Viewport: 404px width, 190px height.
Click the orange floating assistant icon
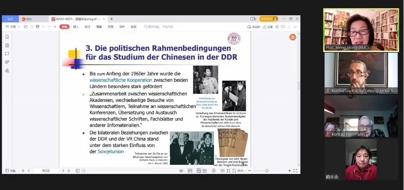[x=293, y=37]
